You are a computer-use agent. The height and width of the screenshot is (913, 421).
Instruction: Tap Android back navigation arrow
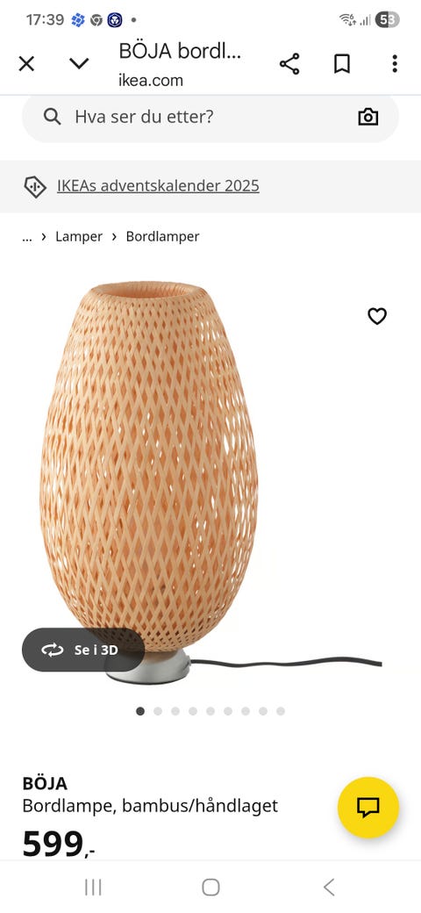[329, 888]
